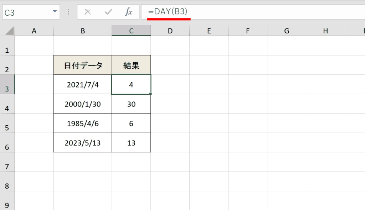Select row 3 header

(7, 84)
